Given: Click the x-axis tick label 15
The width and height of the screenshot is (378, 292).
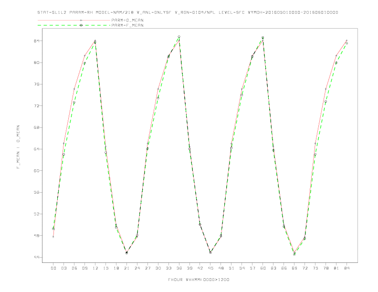Looking at the screenshot, I should click(105, 268).
